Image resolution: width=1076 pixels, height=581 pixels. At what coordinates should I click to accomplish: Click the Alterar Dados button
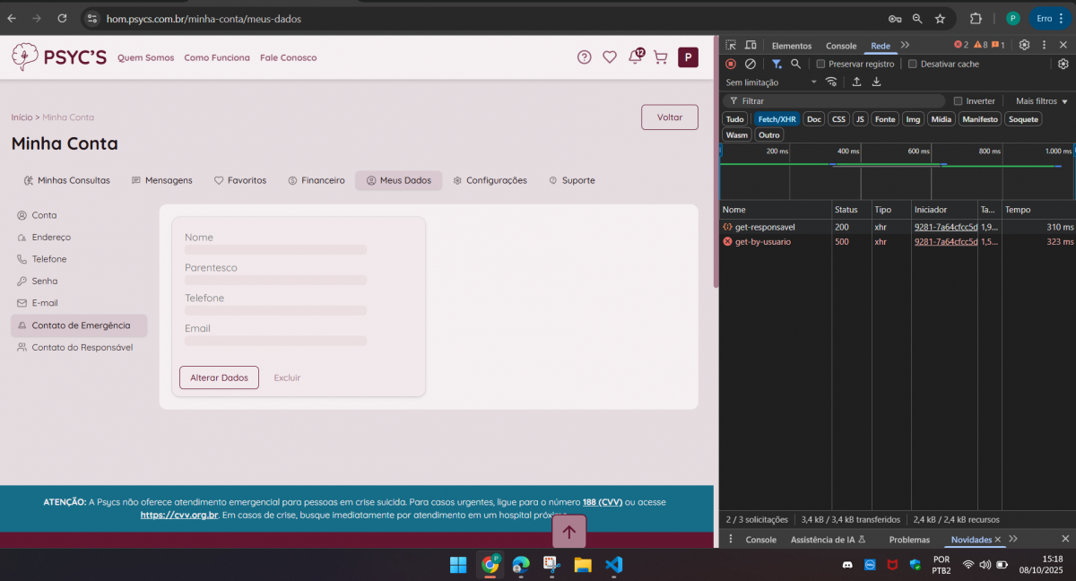point(219,377)
